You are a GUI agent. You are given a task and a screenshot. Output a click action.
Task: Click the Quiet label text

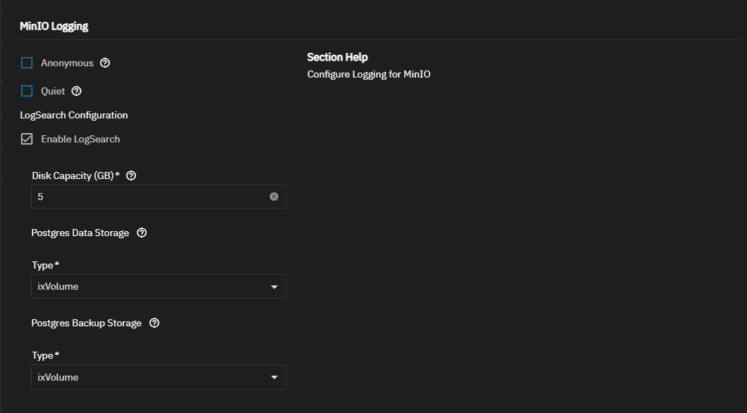(x=53, y=91)
